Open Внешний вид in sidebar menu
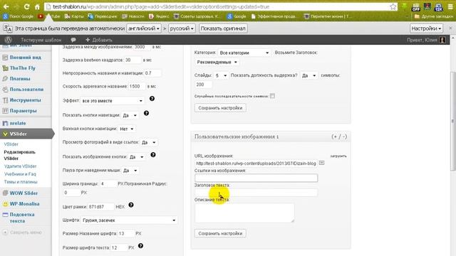This screenshot has width=456, height=256. (x=26, y=58)
